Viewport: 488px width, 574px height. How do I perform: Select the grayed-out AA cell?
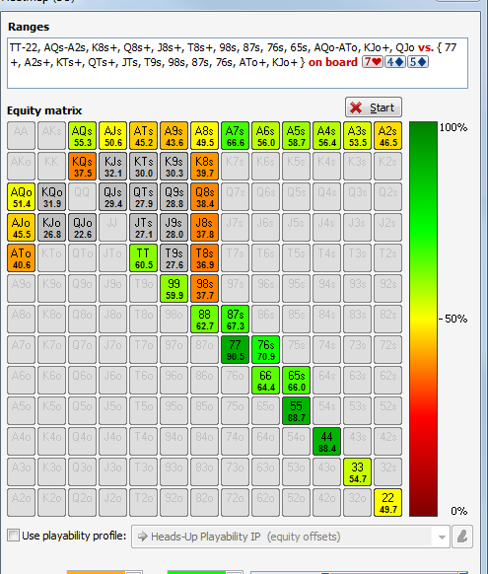tap(22, 136)
